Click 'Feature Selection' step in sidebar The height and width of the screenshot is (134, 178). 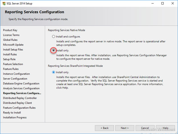pos(13,64)
